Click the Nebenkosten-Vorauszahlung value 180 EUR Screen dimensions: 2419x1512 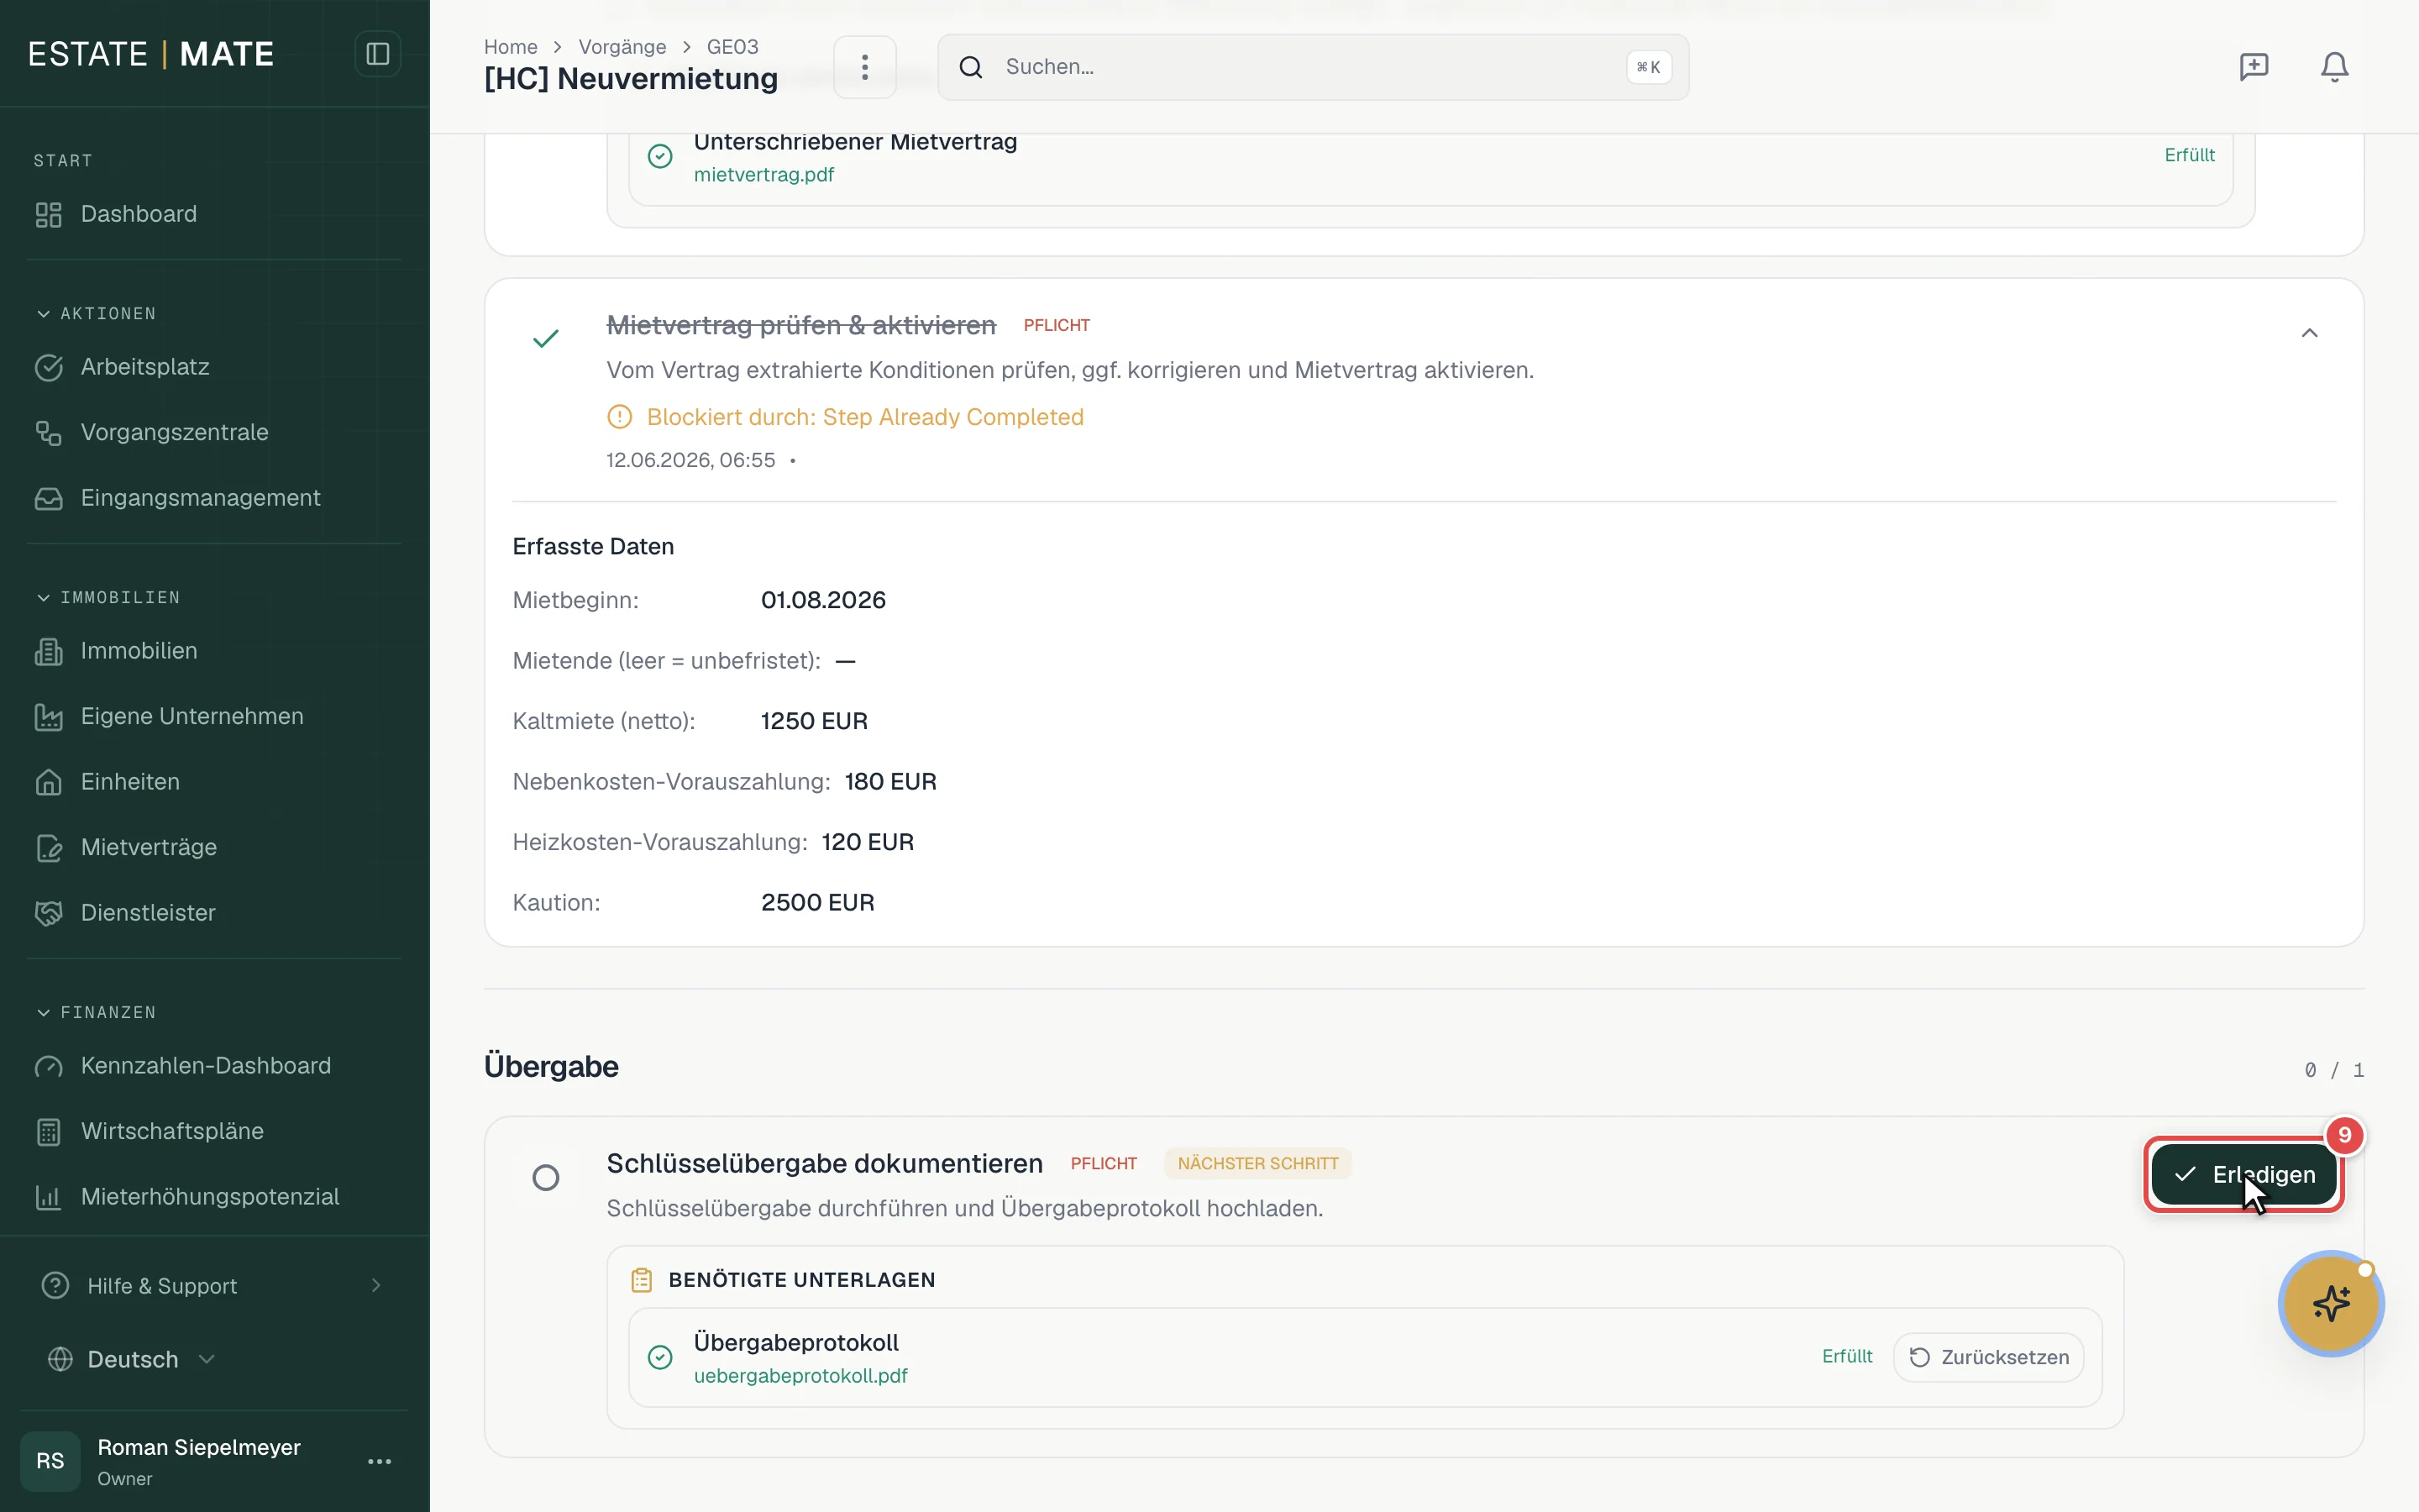889,781
